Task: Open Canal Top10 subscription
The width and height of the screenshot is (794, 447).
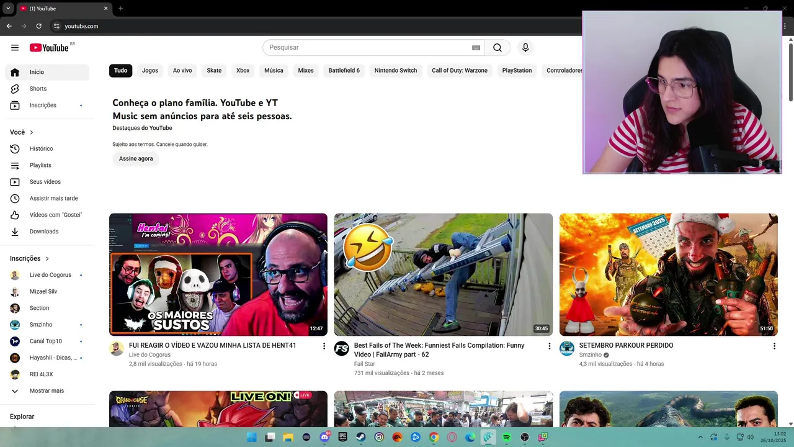Action: click(47, 341)
